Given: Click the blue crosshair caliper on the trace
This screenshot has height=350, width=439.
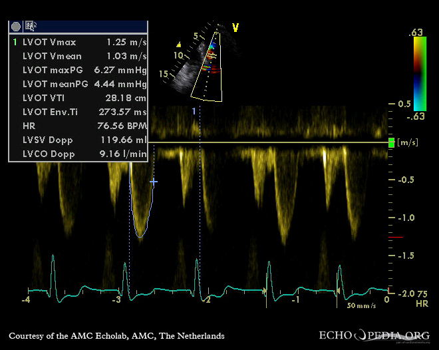Looking at the screenshot, I should (x=154, y=182).
